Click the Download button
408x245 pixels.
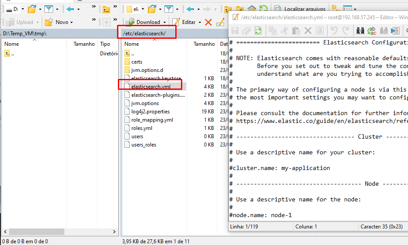tap(144, 22)
